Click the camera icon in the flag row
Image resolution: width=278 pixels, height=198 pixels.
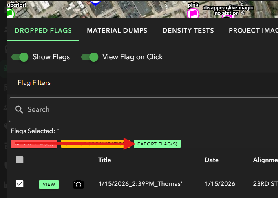(x=79, y=184)
